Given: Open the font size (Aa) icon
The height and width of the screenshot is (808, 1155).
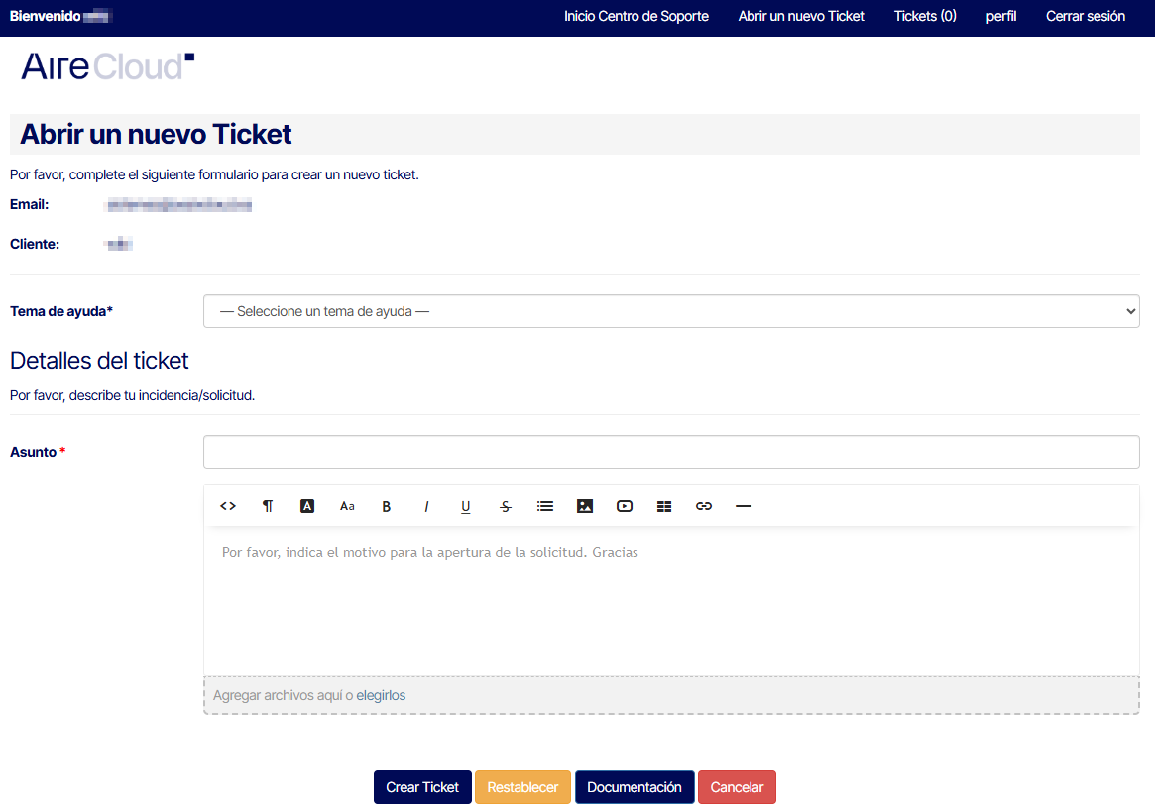Looking at the screenshot, I should coord(346,506).
